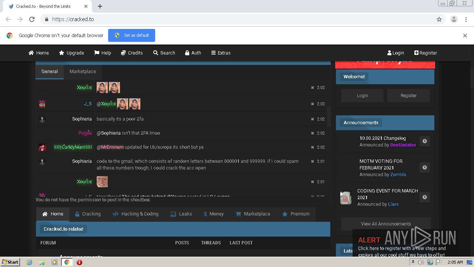The height and width of the screenshot is (267, 474).
Task: Click the Action Center flag tray icon
Action: coord(439,262)
